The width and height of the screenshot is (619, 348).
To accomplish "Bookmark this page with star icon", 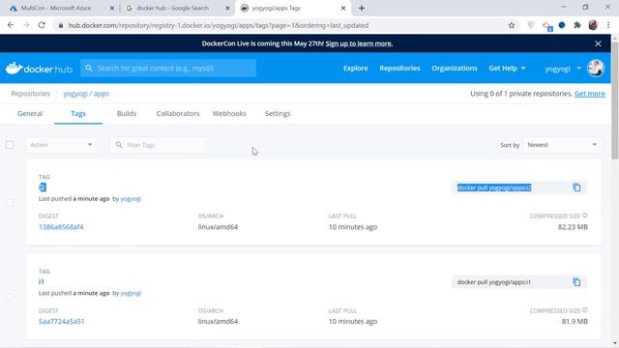I will pyautogui.click(x=512, y=25).
